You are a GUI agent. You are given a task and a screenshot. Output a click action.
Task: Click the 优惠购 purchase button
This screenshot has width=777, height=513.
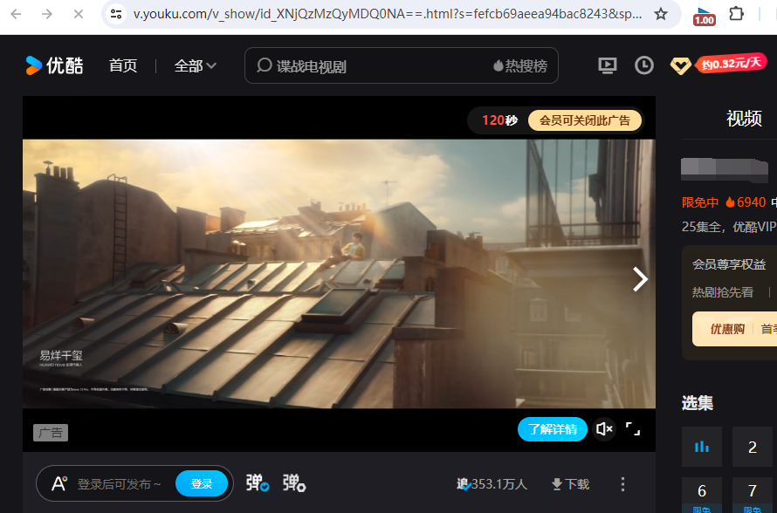pyautogui.click(x=727, y=329)
